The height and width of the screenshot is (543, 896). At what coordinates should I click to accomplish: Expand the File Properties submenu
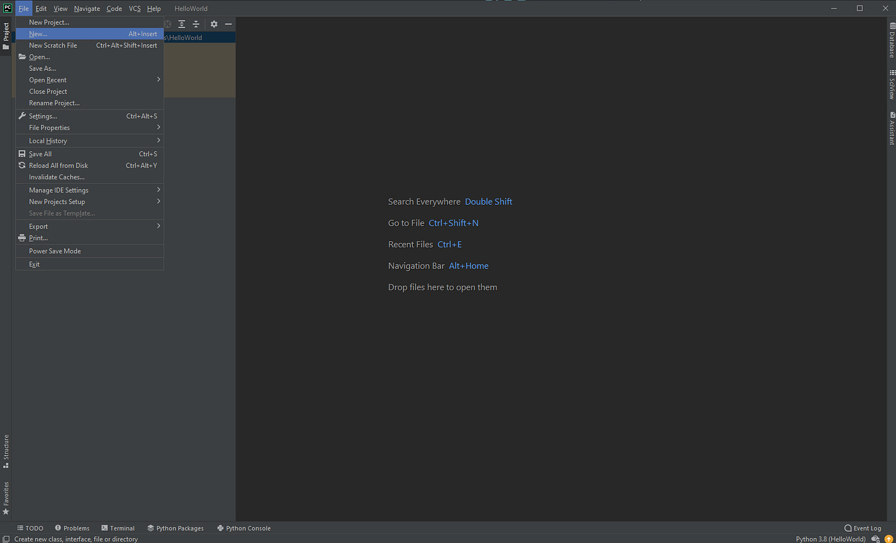(x=90, y=127)
